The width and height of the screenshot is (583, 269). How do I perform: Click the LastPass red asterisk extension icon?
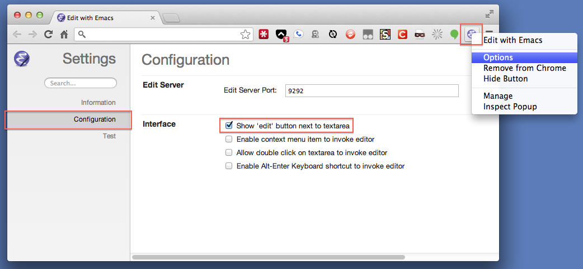point(264,35)
